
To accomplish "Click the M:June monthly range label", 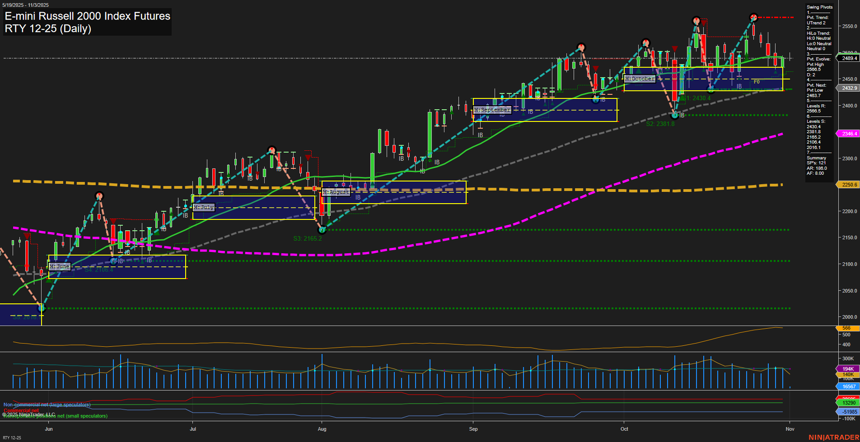I will click(x=60, y=266).
